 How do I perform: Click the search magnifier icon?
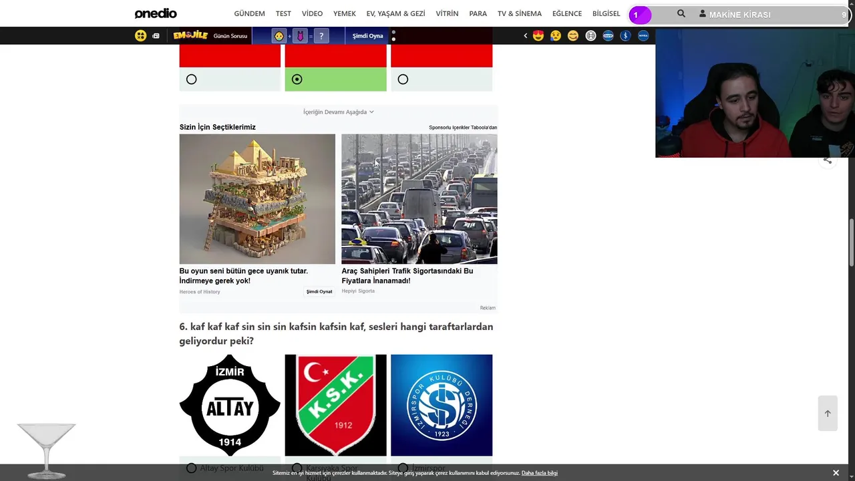point(681,13)
